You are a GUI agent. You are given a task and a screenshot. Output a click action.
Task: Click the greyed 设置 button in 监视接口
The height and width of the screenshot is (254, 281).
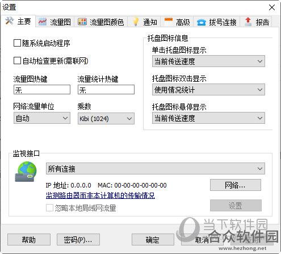[236, 205]
